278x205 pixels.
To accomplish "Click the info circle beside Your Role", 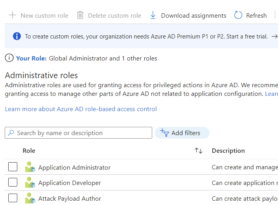I will pyautogui.click(x=9, y=58).
